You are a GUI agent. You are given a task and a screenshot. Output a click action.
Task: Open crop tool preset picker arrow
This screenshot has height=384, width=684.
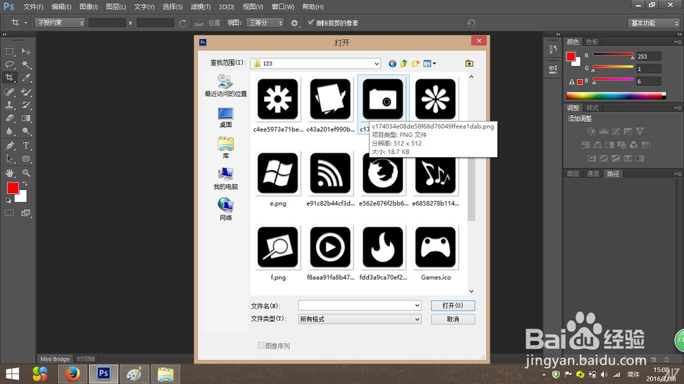[x=26, y=23]
